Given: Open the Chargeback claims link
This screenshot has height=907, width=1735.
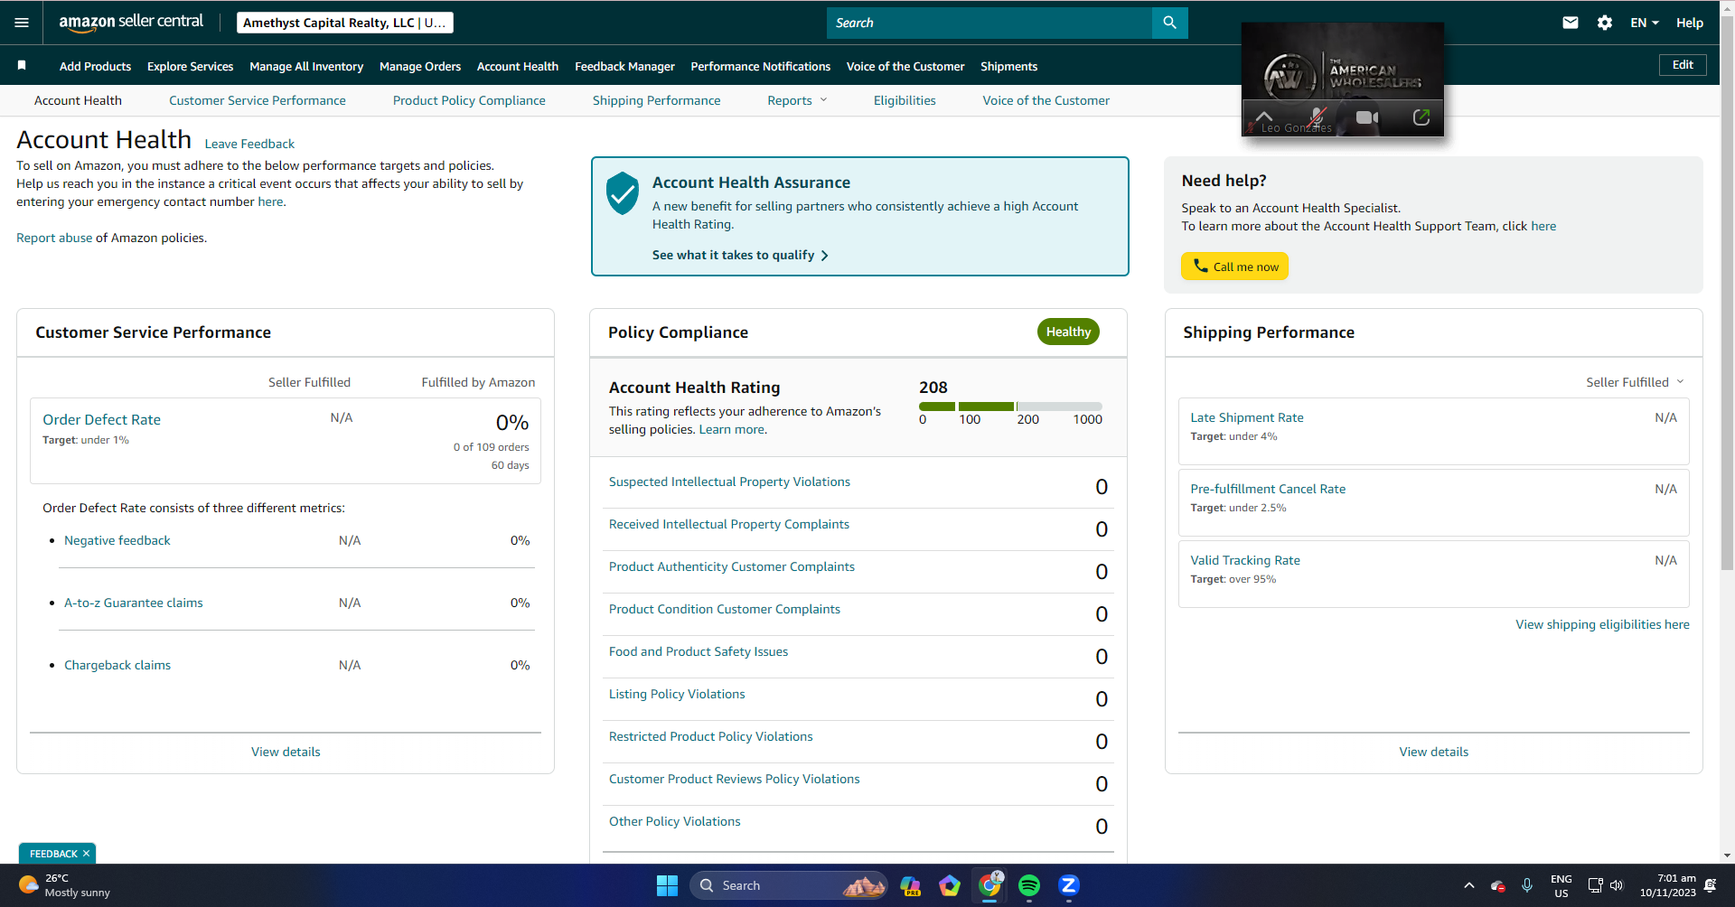Looking at the screenshot, I should click(x=117, y=665).
